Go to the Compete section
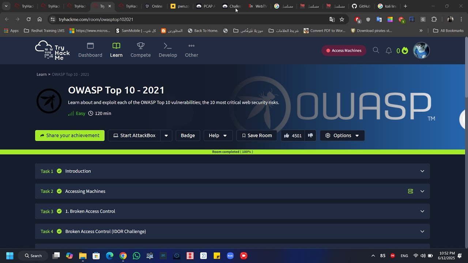The height and width of the screenshot is (263, 468). click(141, 50)
